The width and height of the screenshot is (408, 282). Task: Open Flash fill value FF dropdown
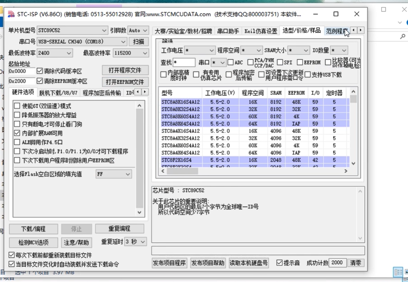point(114,174)
